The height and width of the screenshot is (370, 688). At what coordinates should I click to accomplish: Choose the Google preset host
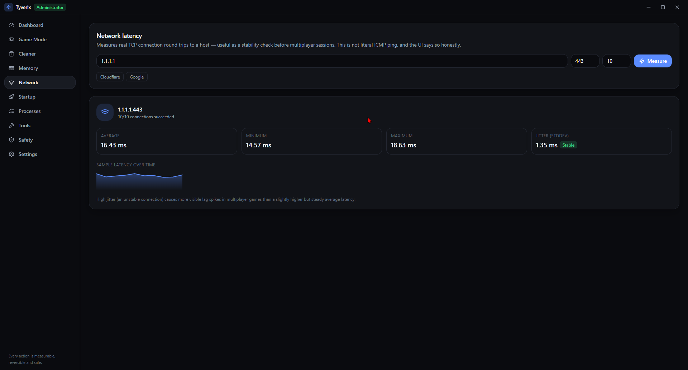137,77
